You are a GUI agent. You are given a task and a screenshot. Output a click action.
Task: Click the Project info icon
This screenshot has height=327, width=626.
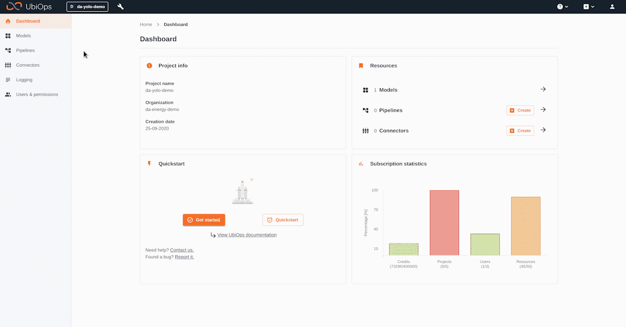click(149, 66)
